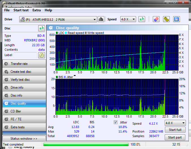
Task: Switch to Create test disc page
Action: click(x=24, y=72)
